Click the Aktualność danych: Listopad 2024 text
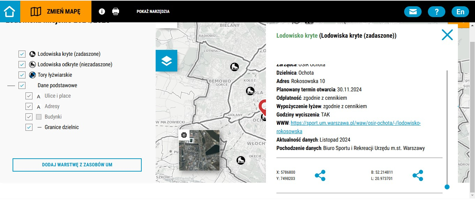Viewport: 475px width, 204px height. 313,140
